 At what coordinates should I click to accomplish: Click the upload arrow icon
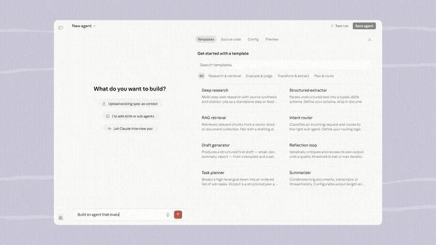click(104, 104)
